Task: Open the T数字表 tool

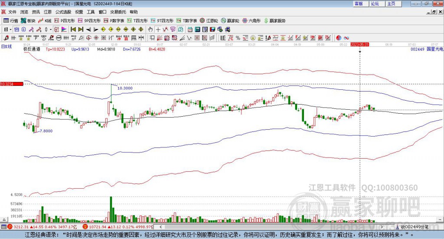Action: 186,21
